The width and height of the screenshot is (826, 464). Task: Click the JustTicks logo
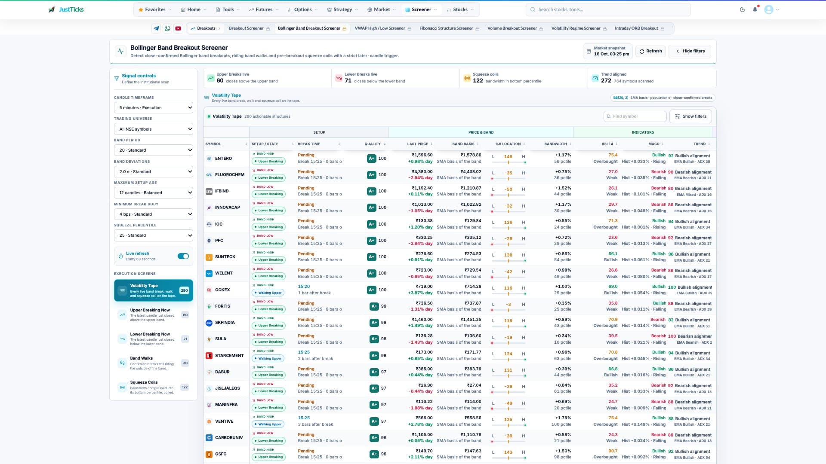66,9
